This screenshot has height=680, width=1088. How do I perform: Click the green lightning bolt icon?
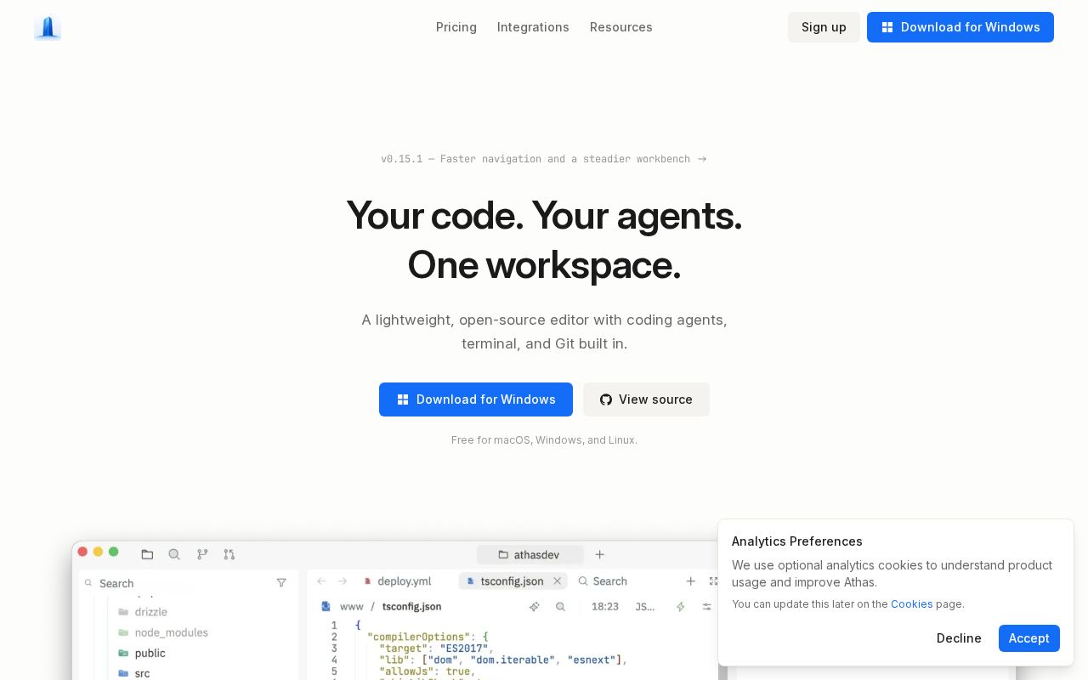(680, 607)
